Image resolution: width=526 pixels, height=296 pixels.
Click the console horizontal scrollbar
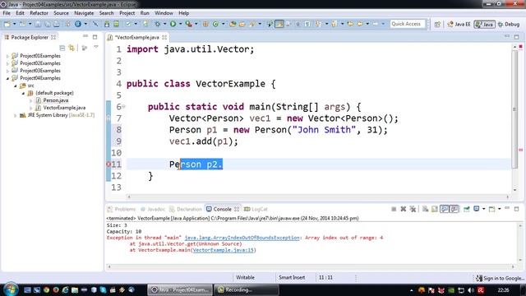click(311, 266)
